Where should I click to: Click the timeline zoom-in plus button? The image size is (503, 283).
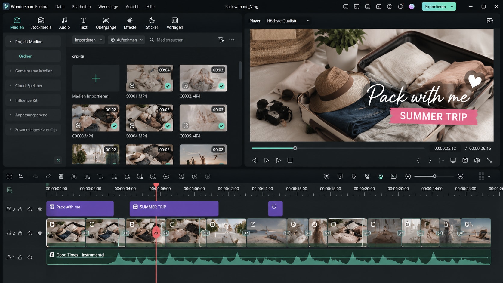point(461,177)
